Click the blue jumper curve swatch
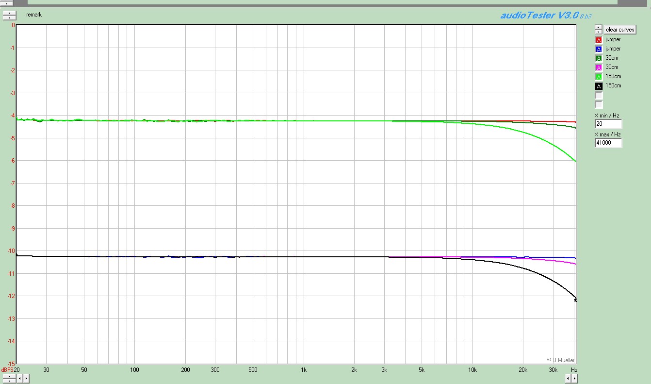Image resolution: width=651 pixels, height=384 pixels. point(599,49)
